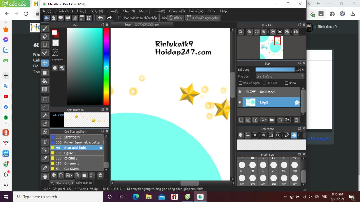Click the Undo arrow in the top toolbar

pyautogui.click(x=101, y=18)
